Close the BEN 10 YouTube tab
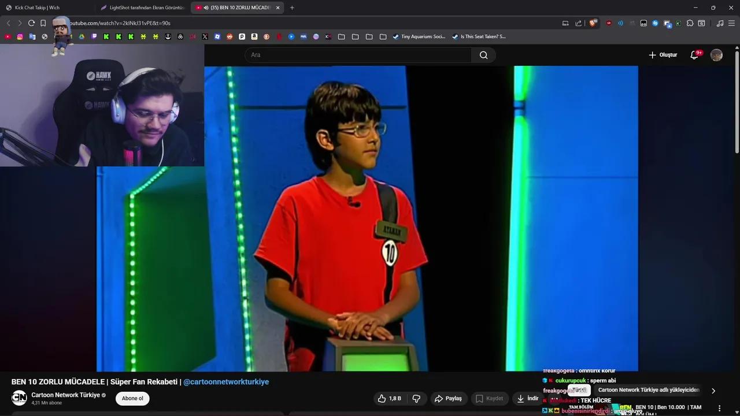Viewport: 740px width, 416px height. tap(277, 8)
